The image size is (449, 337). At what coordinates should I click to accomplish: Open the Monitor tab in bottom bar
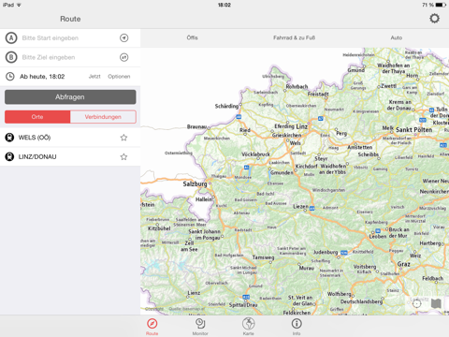click(x=200, y=327)
